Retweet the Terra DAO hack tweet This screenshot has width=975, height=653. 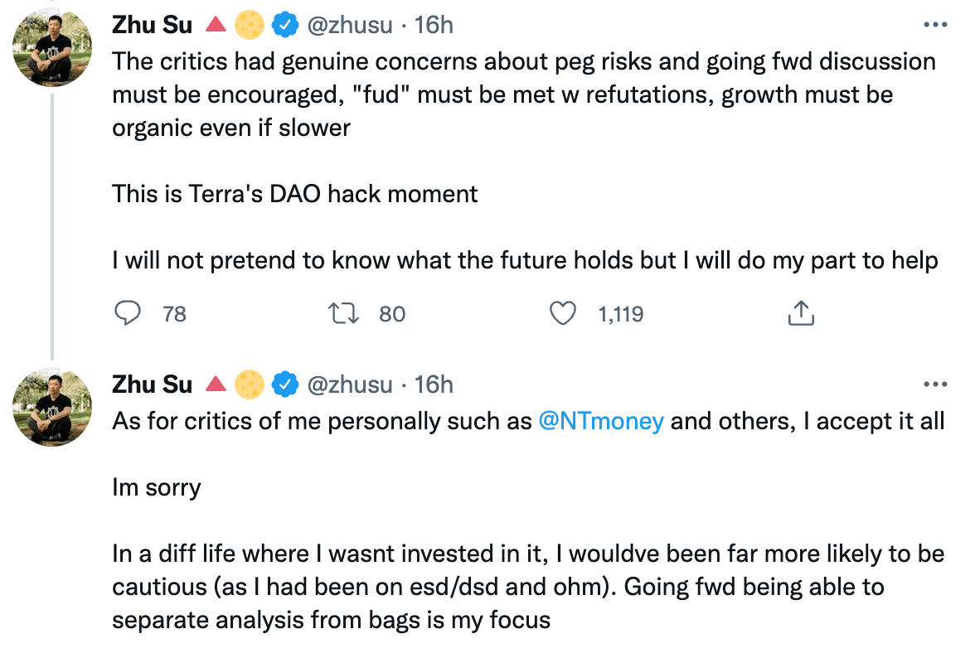pos(341,313)
